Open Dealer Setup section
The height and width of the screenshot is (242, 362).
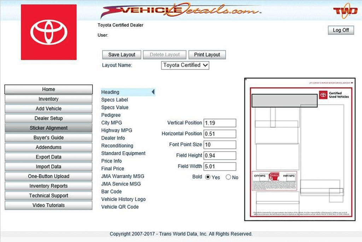tap(48, 118)
